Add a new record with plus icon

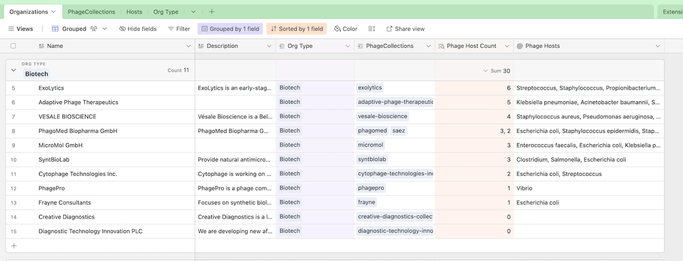tap(14, 246)
